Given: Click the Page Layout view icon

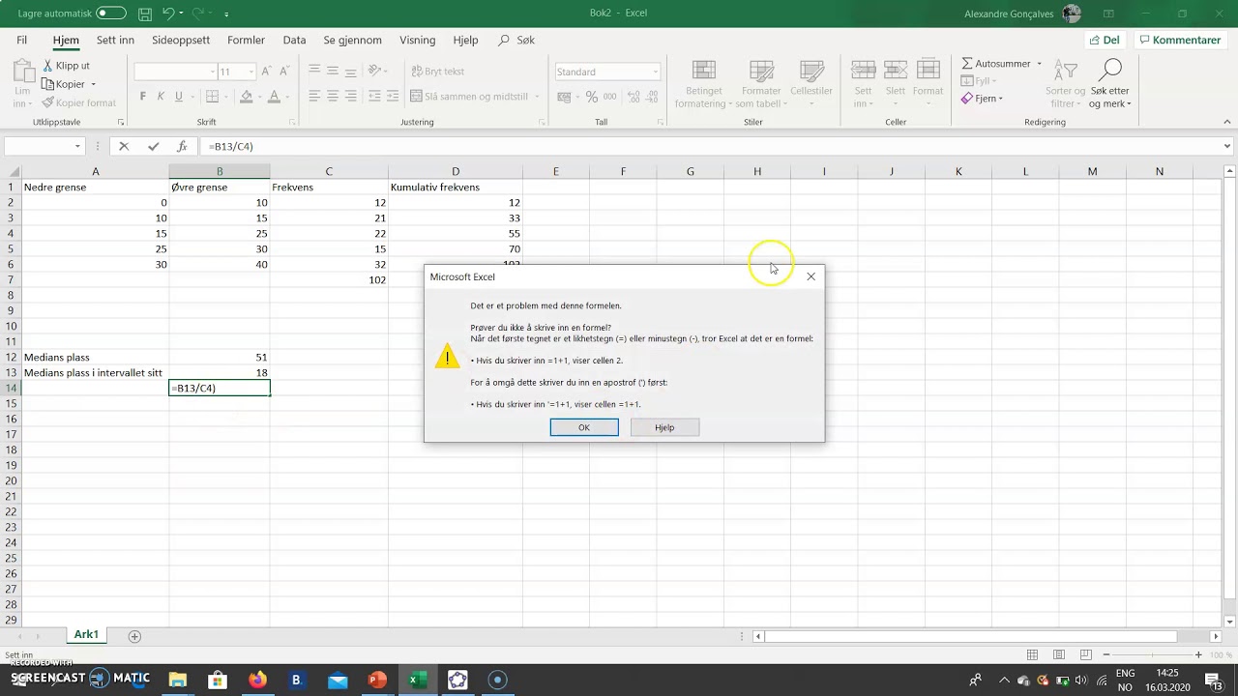Looking at the screenshot, I should 1060,655.
